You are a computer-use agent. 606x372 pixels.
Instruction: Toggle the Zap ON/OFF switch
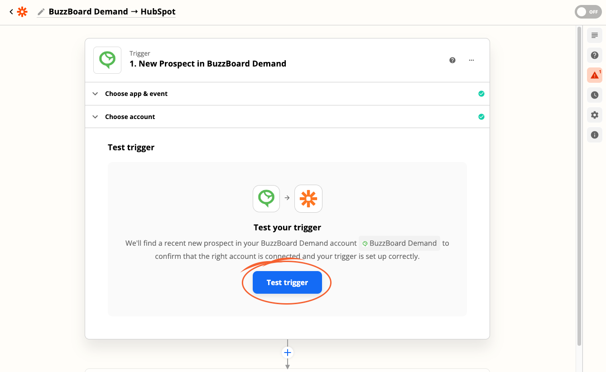(x=588, y=12)
